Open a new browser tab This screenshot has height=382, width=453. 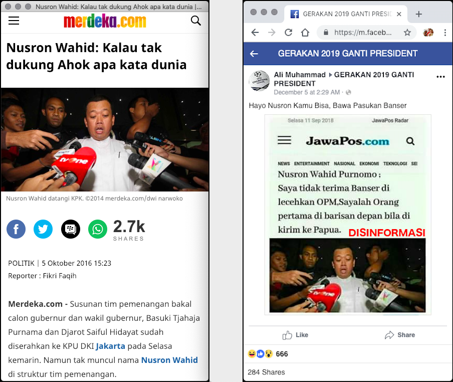pos(418,14)
